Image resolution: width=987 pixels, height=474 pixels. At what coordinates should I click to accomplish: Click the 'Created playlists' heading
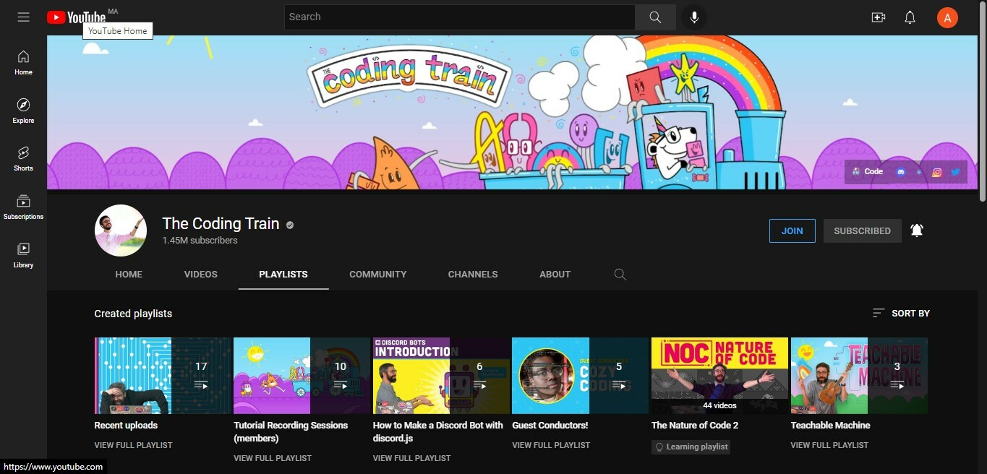(133, 314)
